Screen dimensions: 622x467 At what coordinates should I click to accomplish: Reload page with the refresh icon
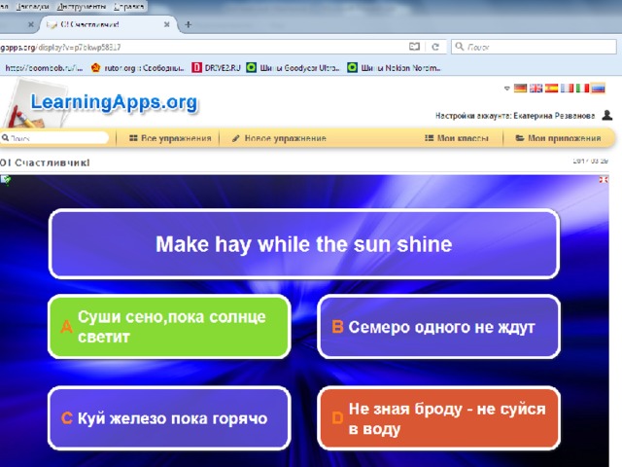[x=435, y=47]
